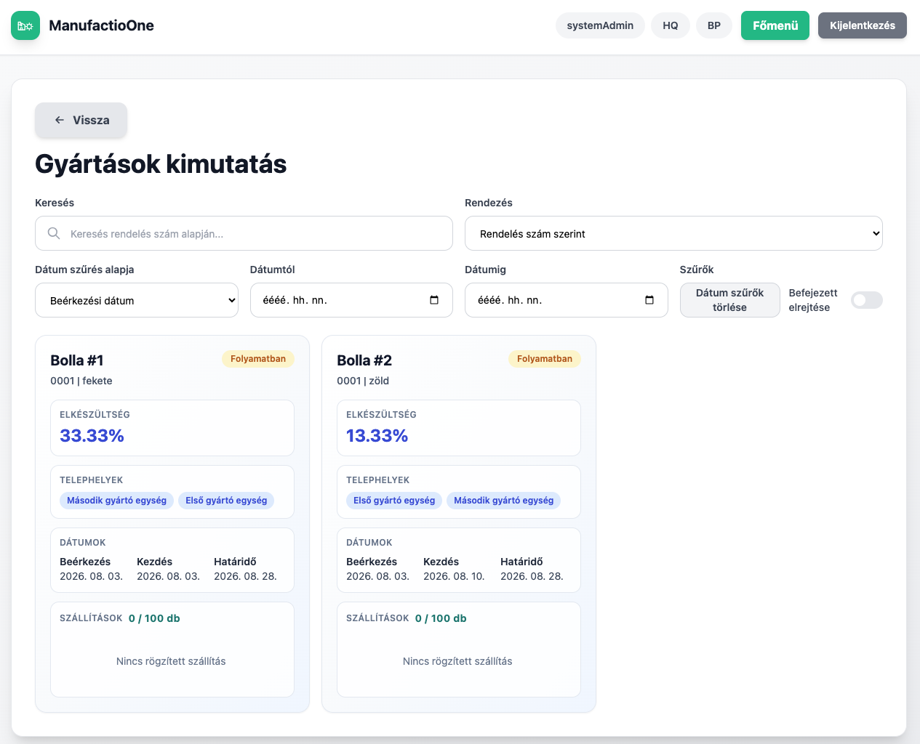Click the Kijelentkezés button
This screenshot has height=744, width=920.
pos(863,25)
